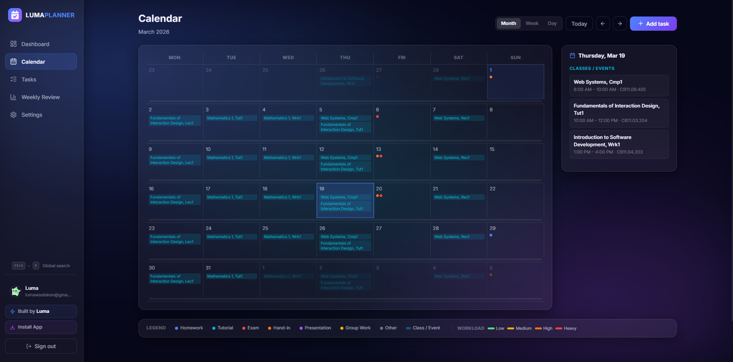Click the Built by Luma link
The image size is (733, 362).
40,311
